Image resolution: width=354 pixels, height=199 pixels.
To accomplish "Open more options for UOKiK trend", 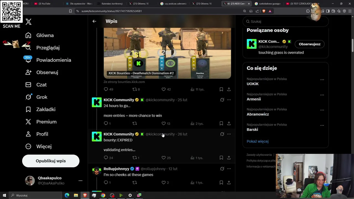I will point(322,80).
